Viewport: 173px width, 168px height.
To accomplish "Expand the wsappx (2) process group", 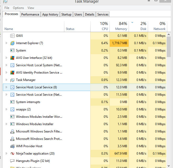I will coord(6,109).
